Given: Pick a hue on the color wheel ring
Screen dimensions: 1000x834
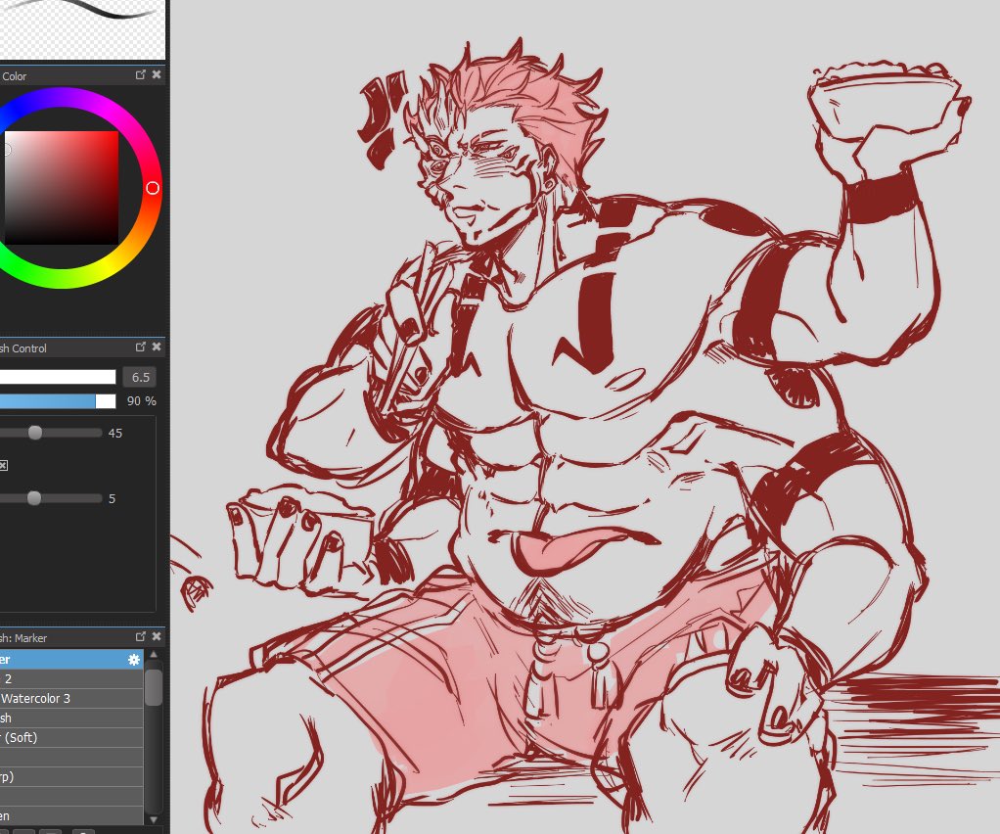Looking at the screenshot, I should (x=152, y=188).
